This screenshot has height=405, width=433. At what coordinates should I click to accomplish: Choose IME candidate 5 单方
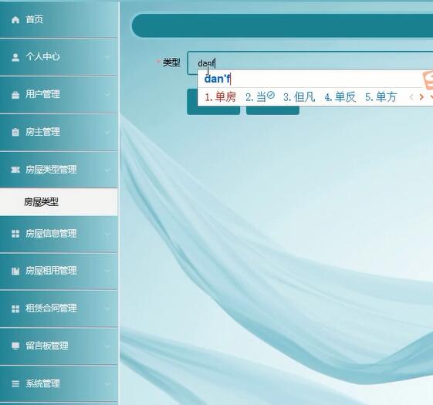pyautogui.click(x=381, y=97)
